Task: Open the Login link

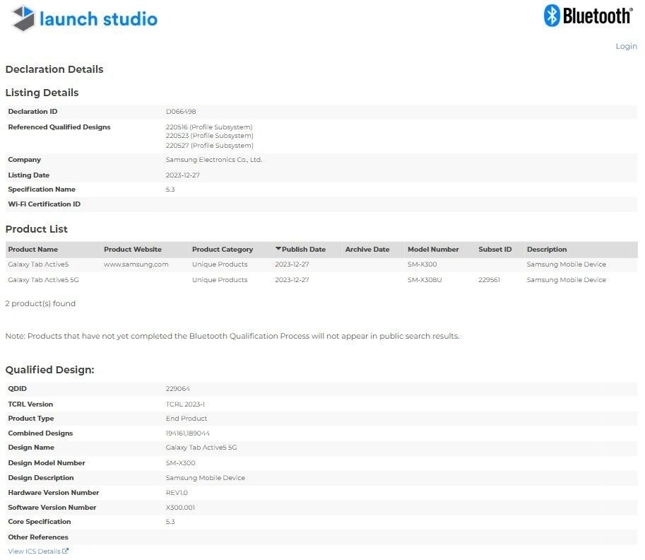Action: pyautogui.click(x=626, y=46)
